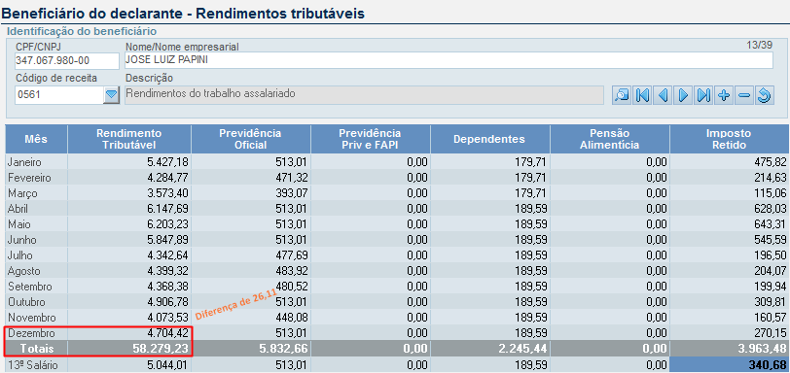This screenshot has height=373, width=790.
Task: Click the CPF/CNPJ field 347.067.980-00
Action: [x=67, y=61]
